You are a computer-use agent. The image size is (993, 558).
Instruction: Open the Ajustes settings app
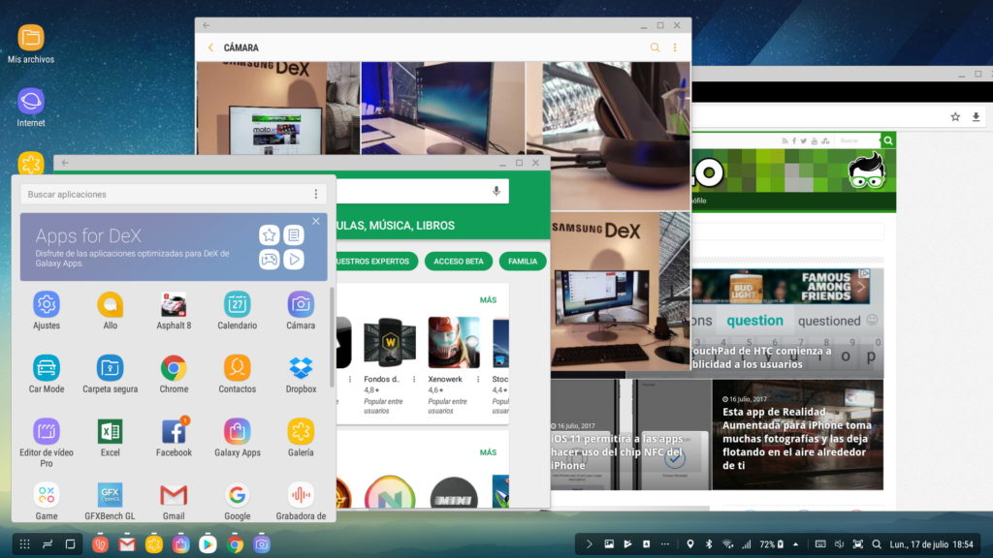47,304
